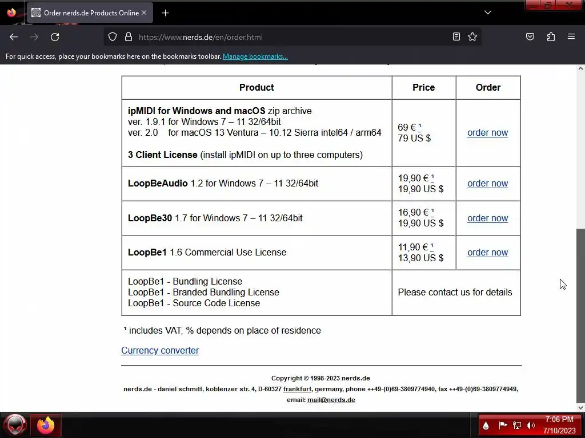This screenshot has width=585, height=438.
Task: Bookmark this page with the star icon
Action: [472, 36]
